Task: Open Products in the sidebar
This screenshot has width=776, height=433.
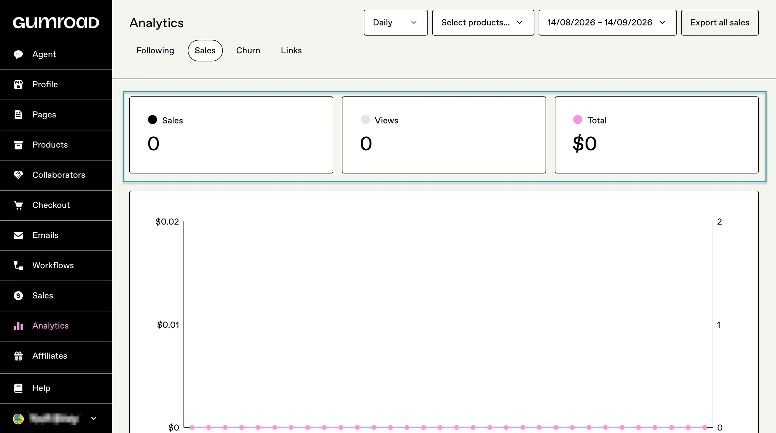Action: (56, 145)
